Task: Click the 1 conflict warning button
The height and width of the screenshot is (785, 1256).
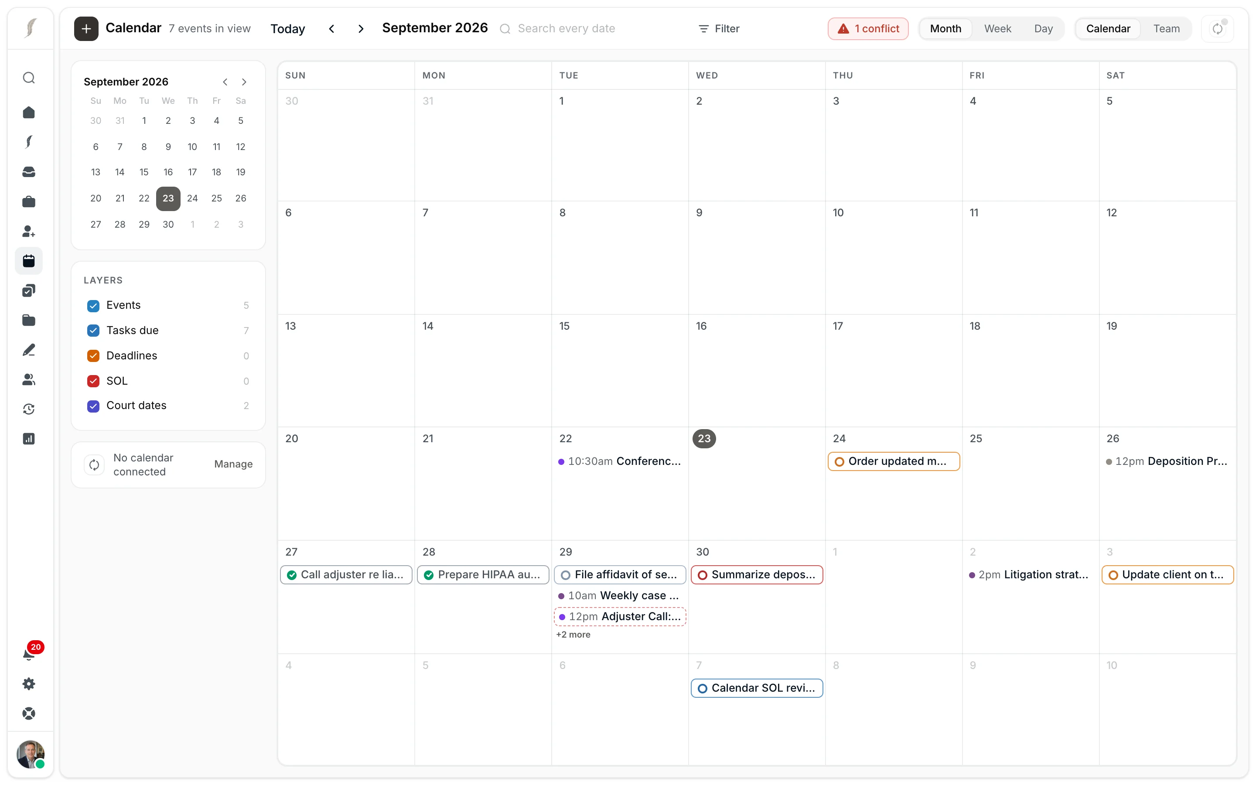Action: [x=868, y=28]
